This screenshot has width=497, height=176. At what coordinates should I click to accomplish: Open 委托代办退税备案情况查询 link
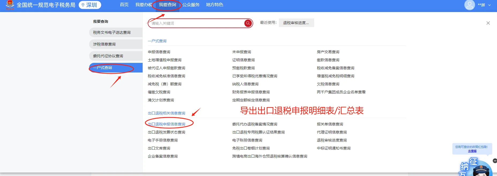pyautogui.click(x=255, y=124)
